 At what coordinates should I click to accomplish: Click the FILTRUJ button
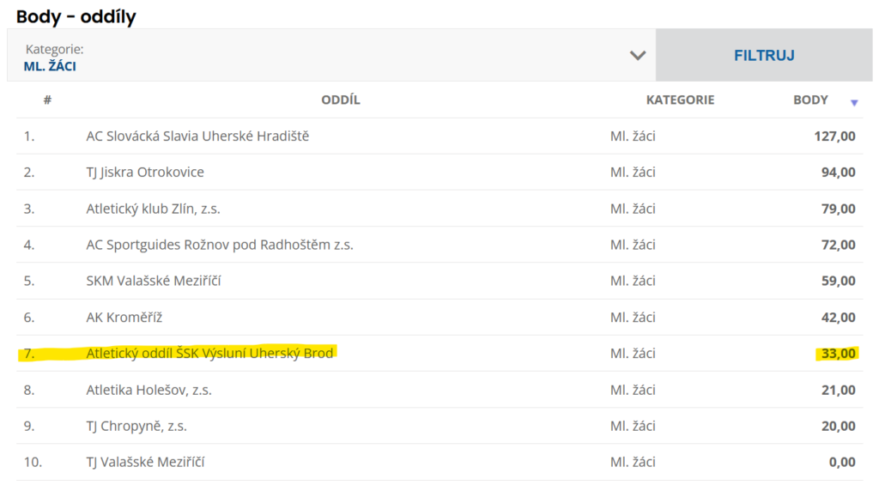click(x=764, y=55)
